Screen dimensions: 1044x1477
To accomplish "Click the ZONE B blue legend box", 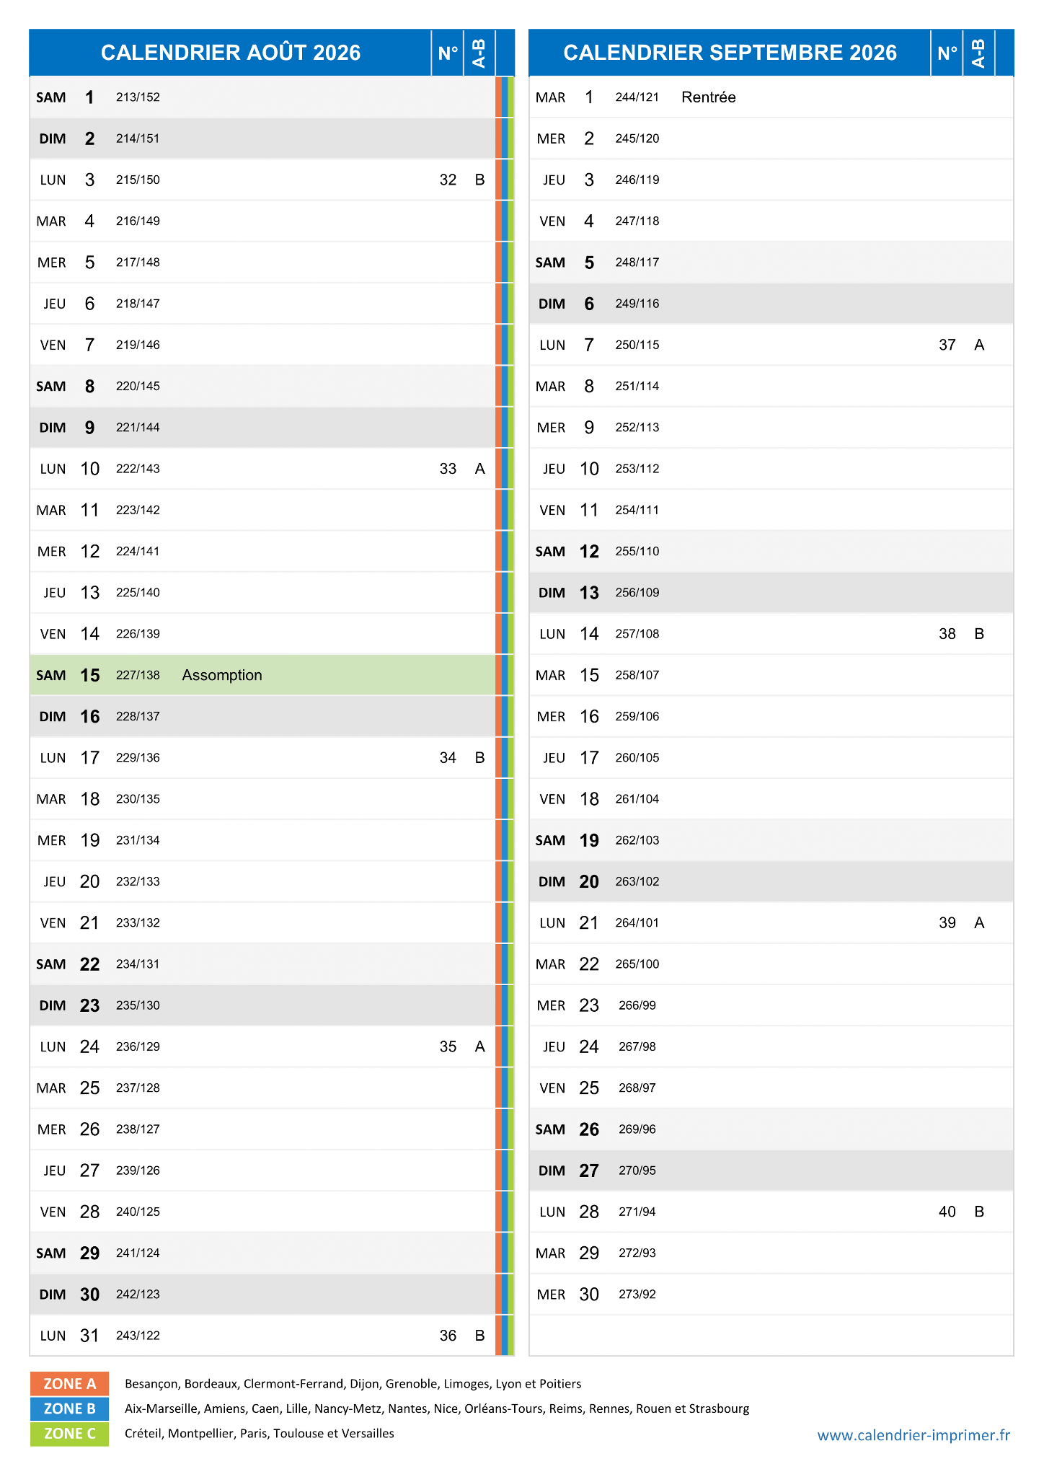I will tap(69, 1408).
